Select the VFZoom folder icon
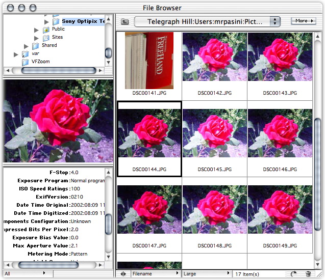Screen dimensions: 325x280 (x=26, y=62)
